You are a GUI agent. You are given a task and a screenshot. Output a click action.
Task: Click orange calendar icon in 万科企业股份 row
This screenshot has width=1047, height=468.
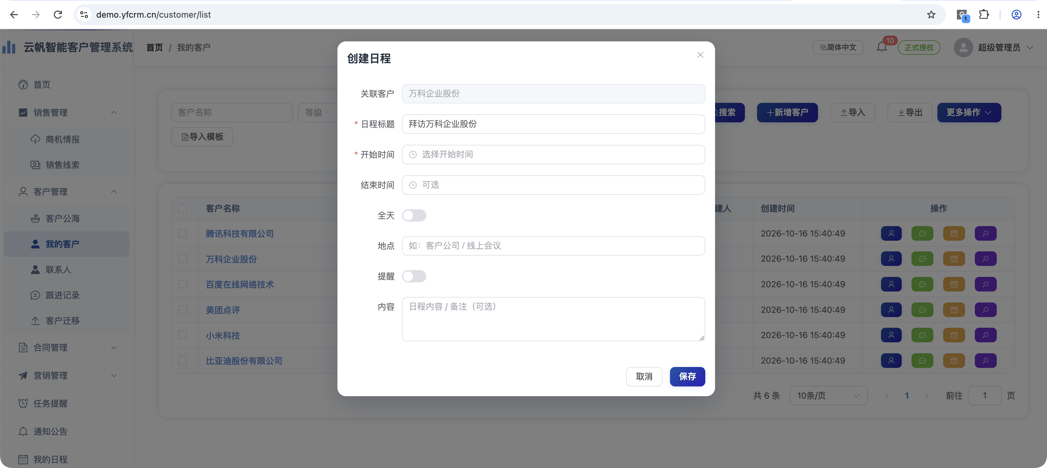pyautogui.click(x=954, y=259)
